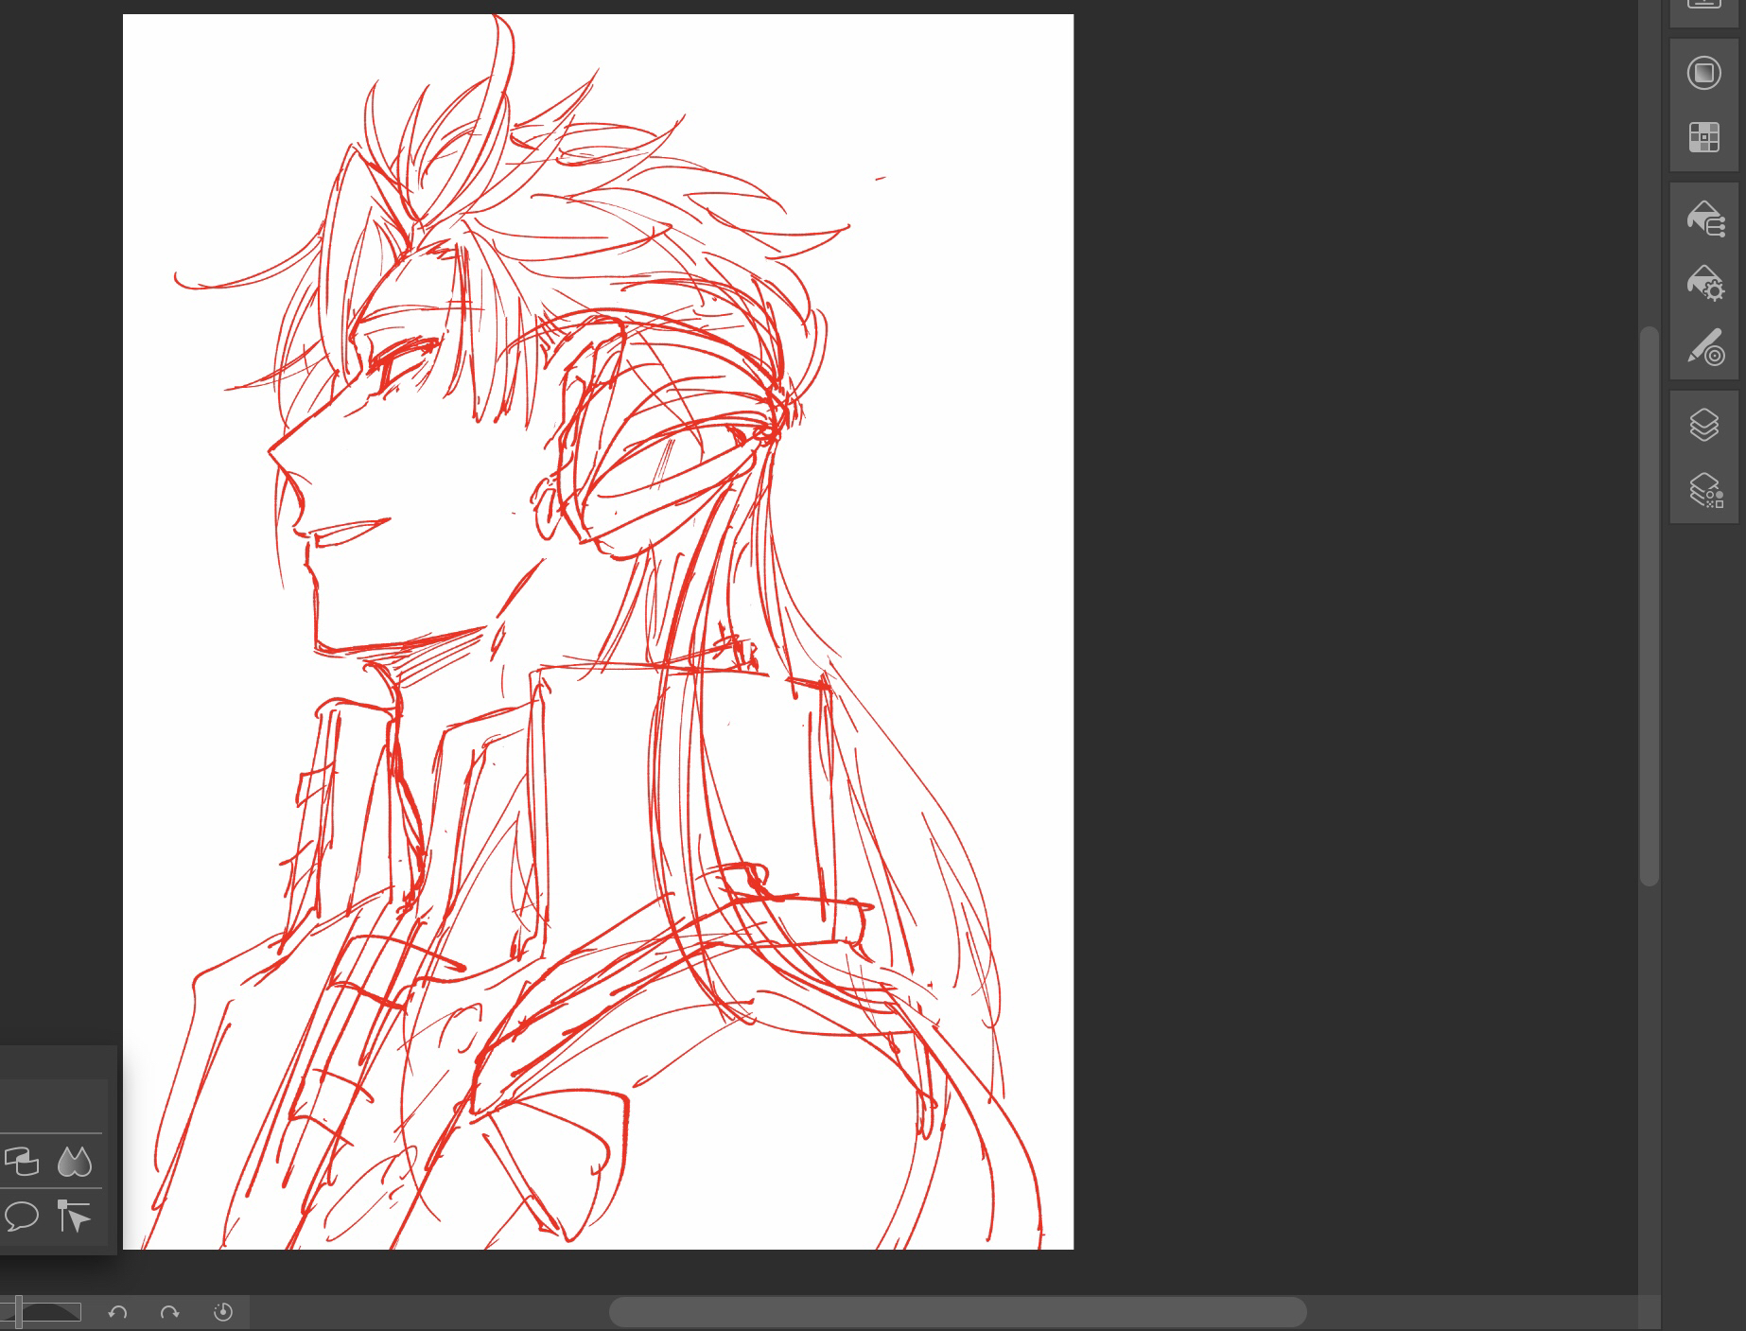Open the Tool Property palette

(x=1704, y=282)
